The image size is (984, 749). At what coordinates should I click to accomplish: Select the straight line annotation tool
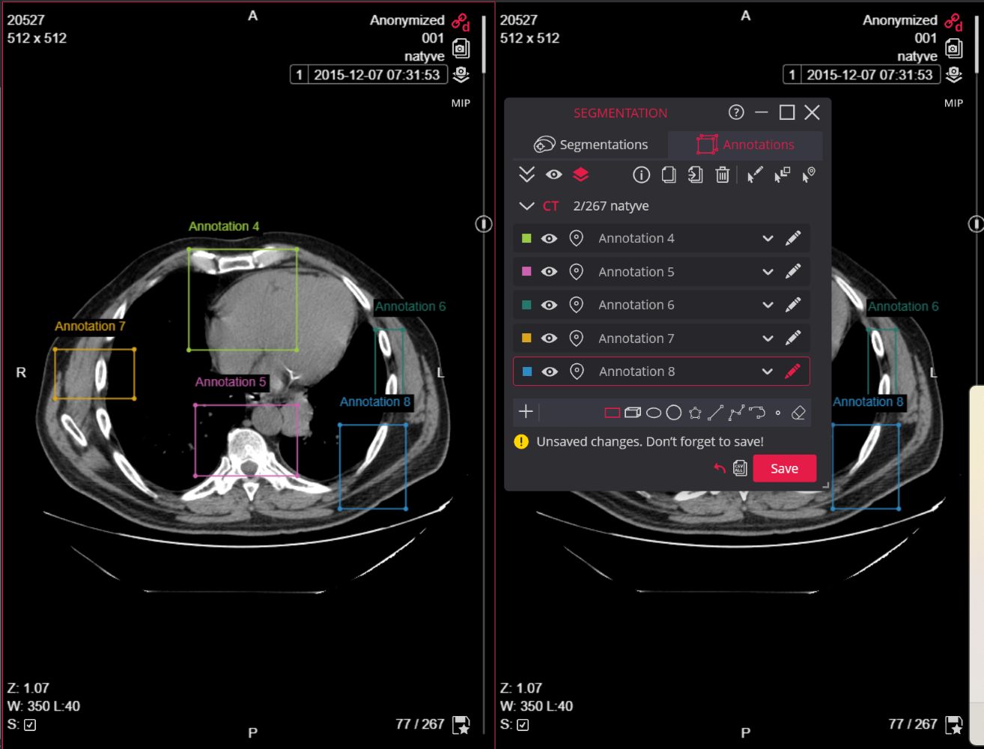coord(715,413)
